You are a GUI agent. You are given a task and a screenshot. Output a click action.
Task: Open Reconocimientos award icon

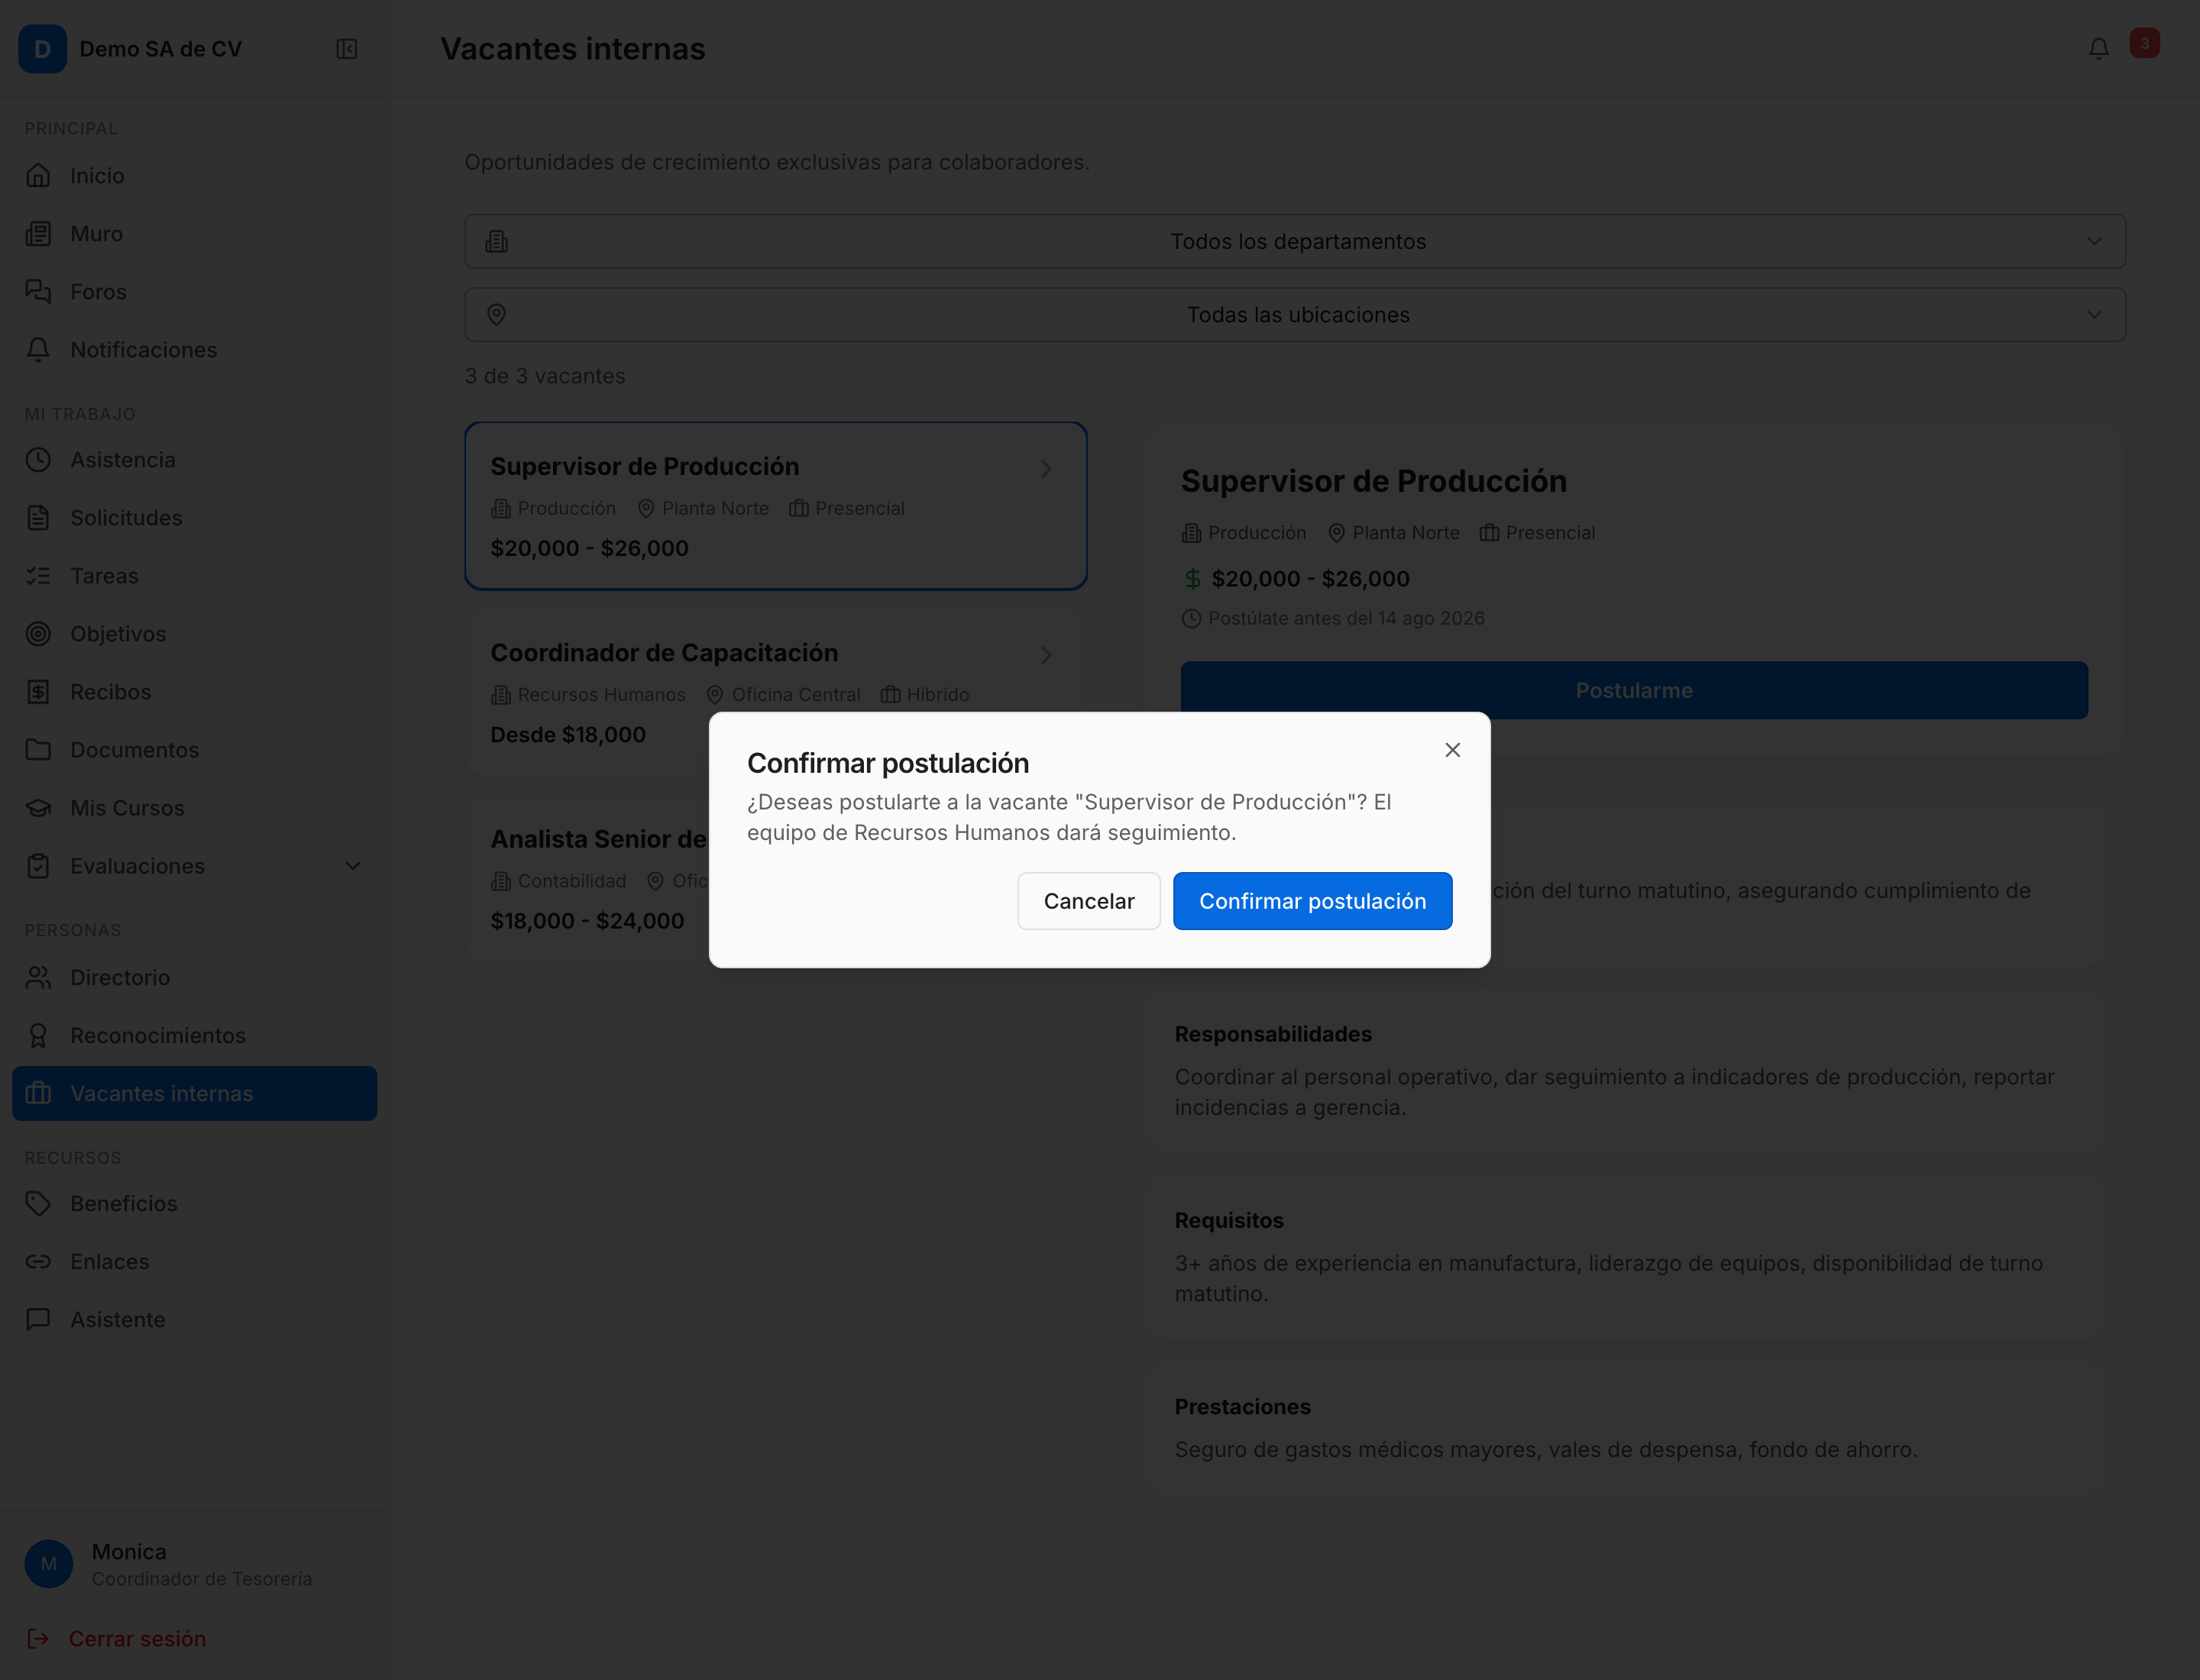point(38,1036)
